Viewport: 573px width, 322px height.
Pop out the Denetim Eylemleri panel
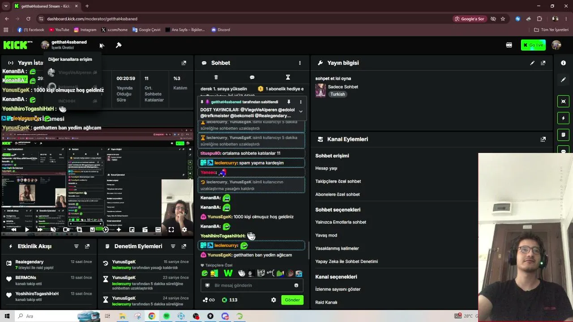184,246
